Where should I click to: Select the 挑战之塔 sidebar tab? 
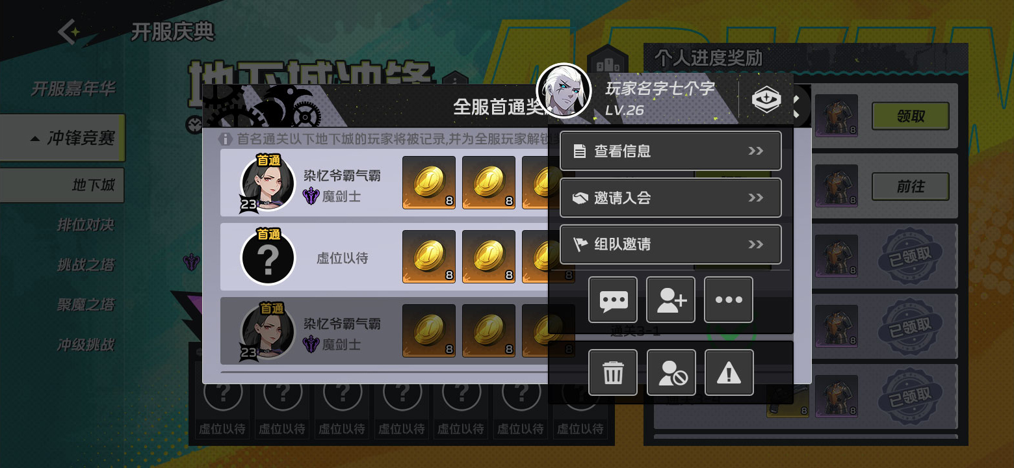pyautogui.click(x=85, y=265)
